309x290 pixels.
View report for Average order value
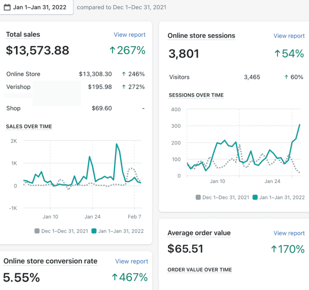tap(289, 233)
